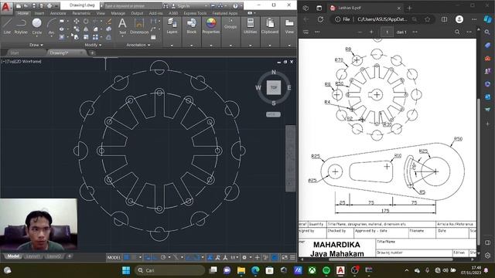Open the Express Tools ribbon tab

coord(195,13)
